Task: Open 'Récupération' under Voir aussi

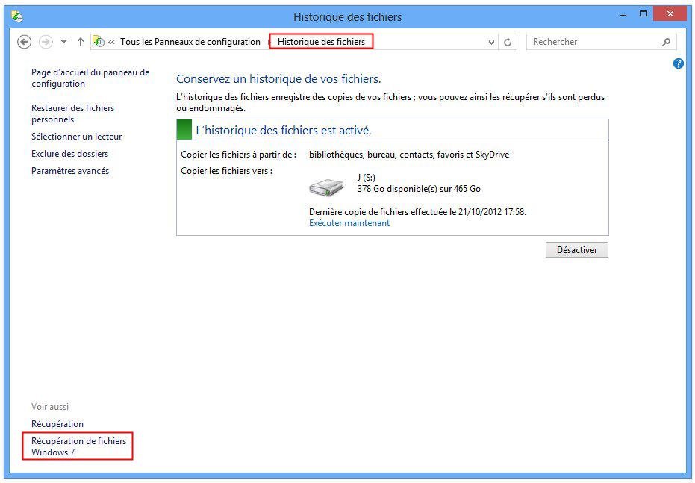Action: coord(57,424)
